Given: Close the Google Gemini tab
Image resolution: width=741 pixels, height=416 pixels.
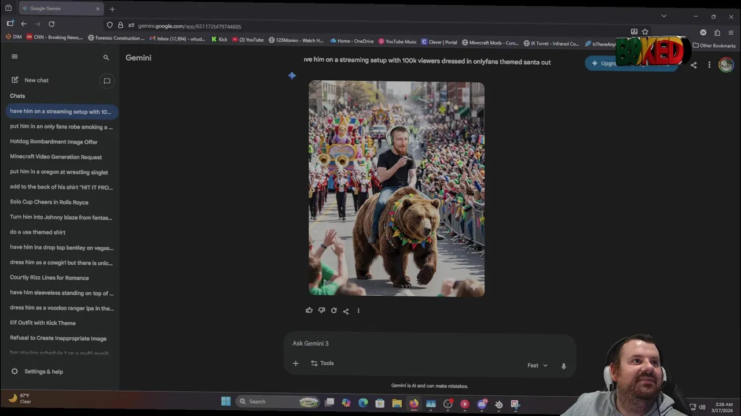Looking at the screenshot, I should 97,9.
